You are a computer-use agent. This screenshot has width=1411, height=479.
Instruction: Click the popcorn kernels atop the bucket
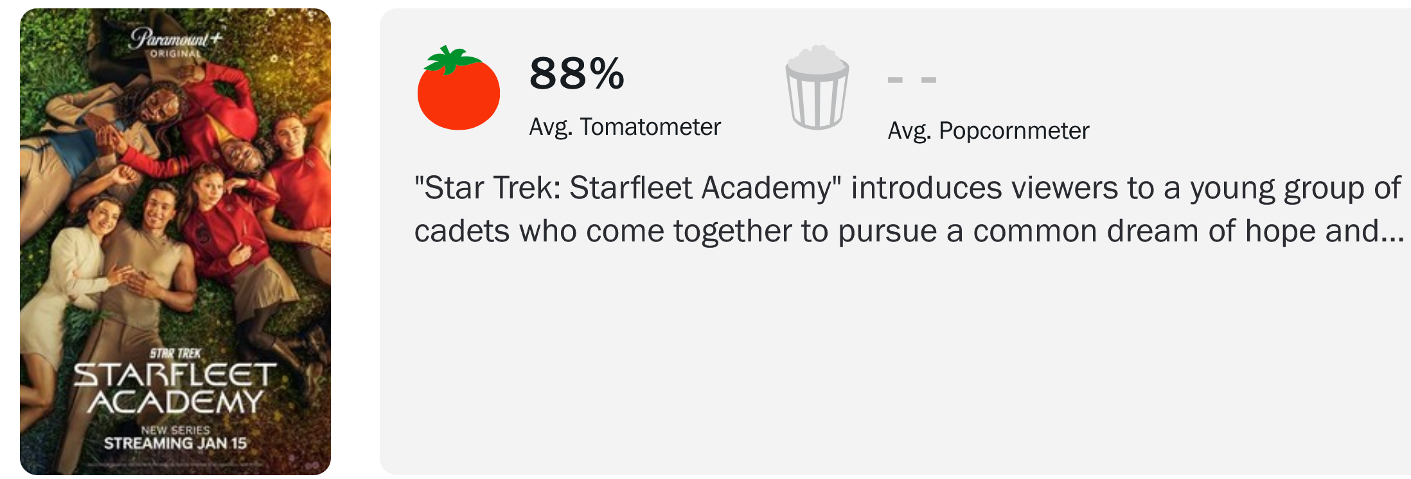coord(817,58)
